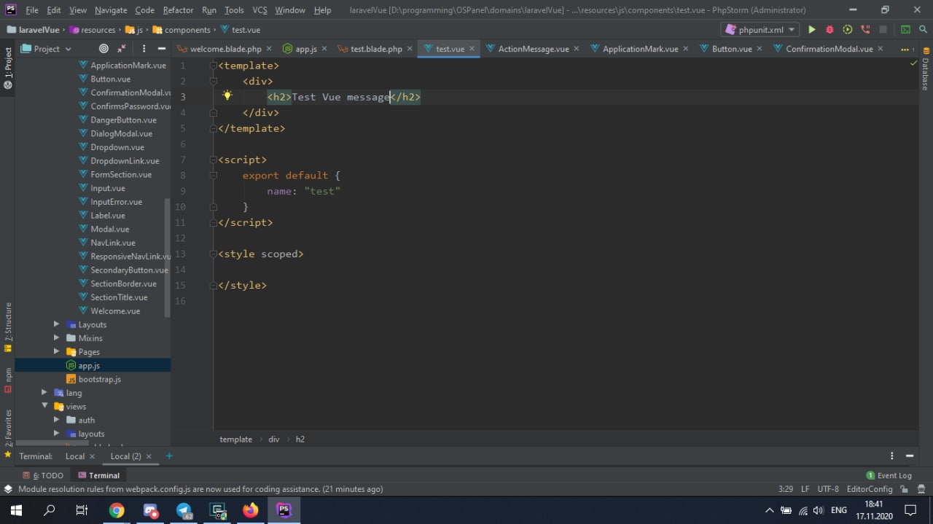
Task: Open Telegram from taskbar
Action: click(184, 510)
